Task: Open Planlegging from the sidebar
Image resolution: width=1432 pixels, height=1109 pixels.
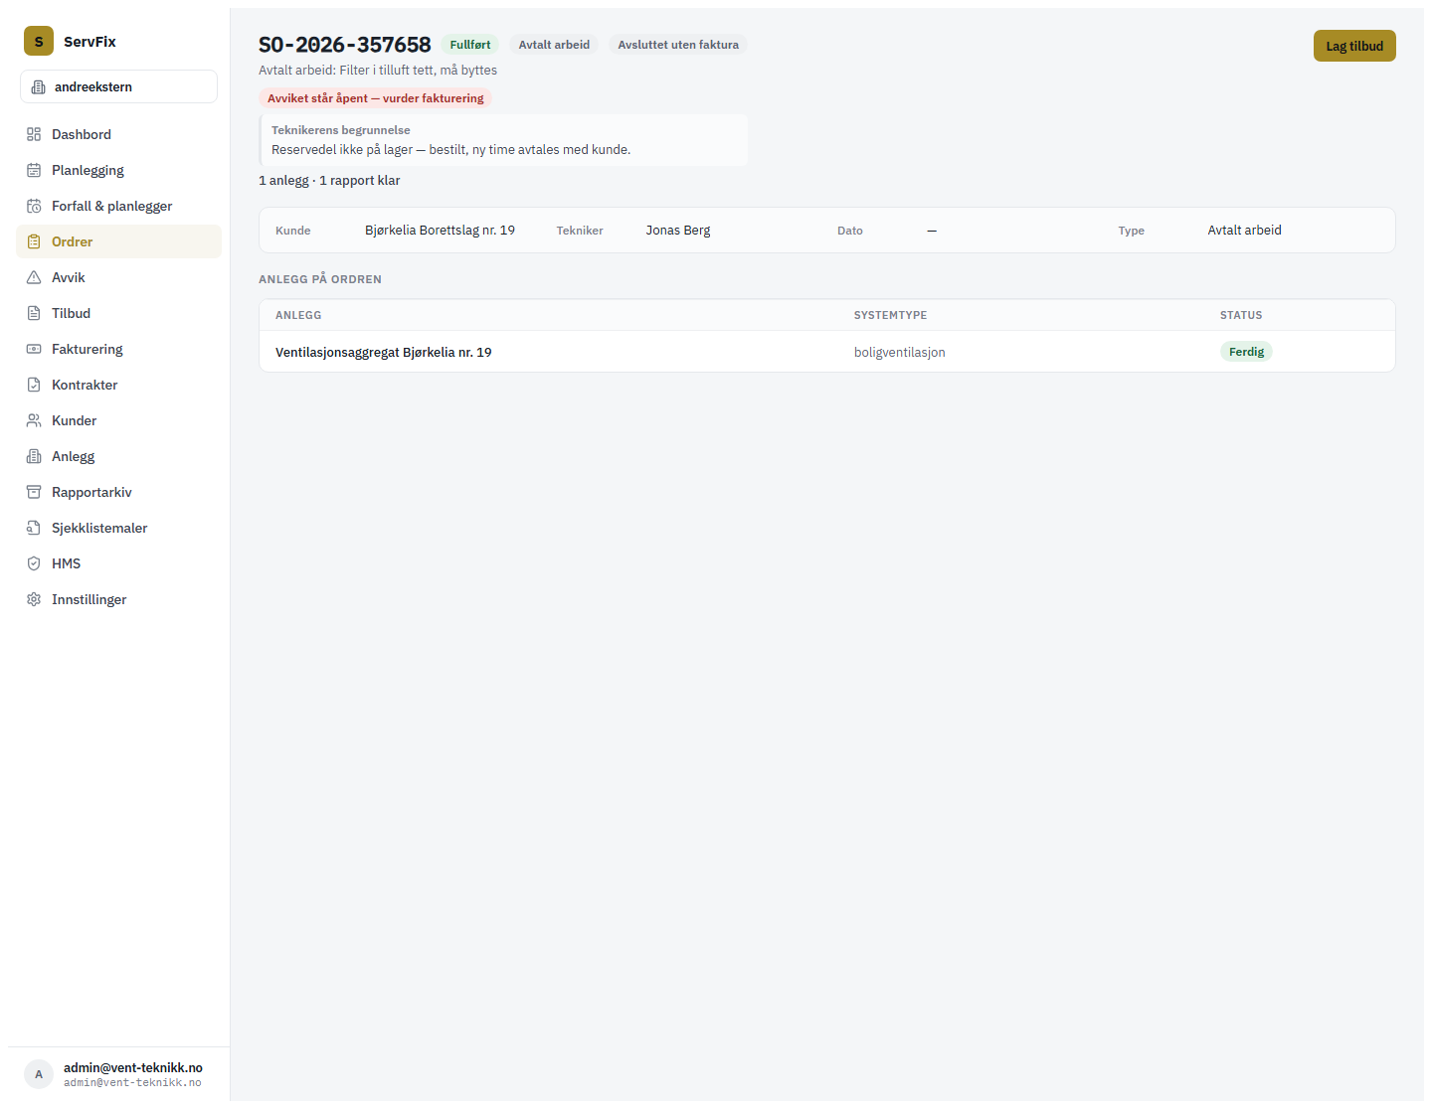Action: point(118,170)
